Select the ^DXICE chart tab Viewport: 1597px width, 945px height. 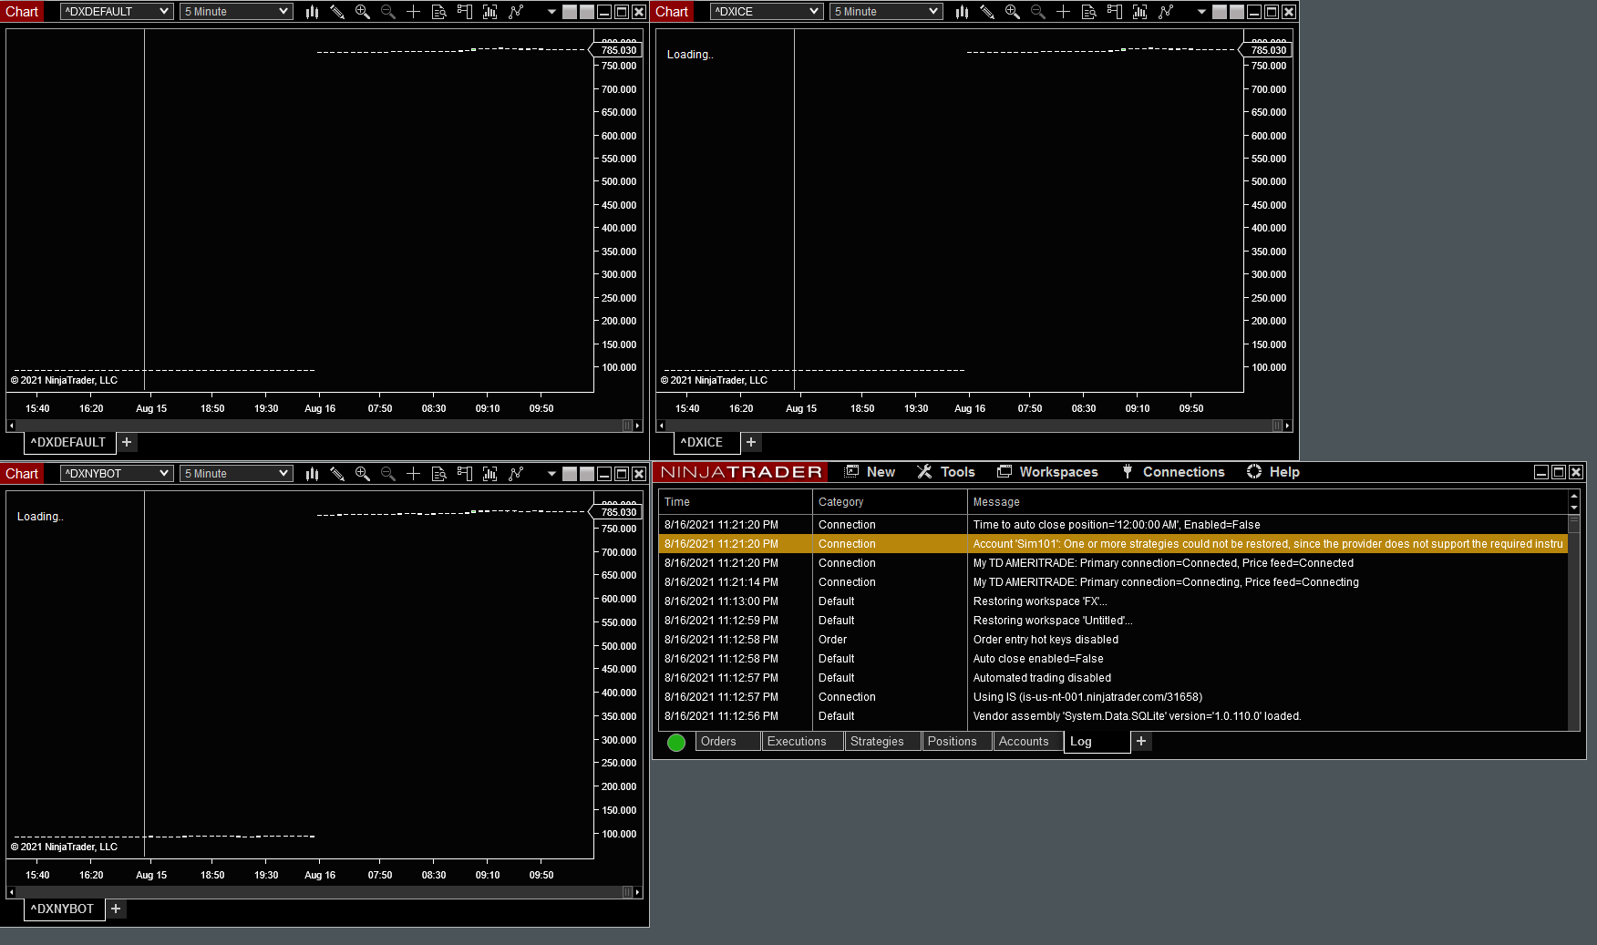[707, 443]
